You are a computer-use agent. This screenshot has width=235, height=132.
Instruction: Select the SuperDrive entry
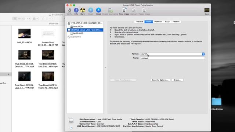coord(75,37)
